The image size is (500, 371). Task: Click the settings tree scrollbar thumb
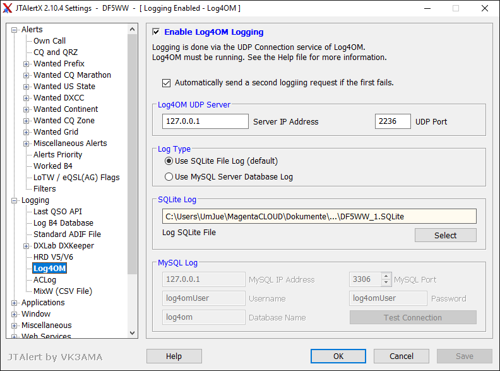(x=133, y=154)
